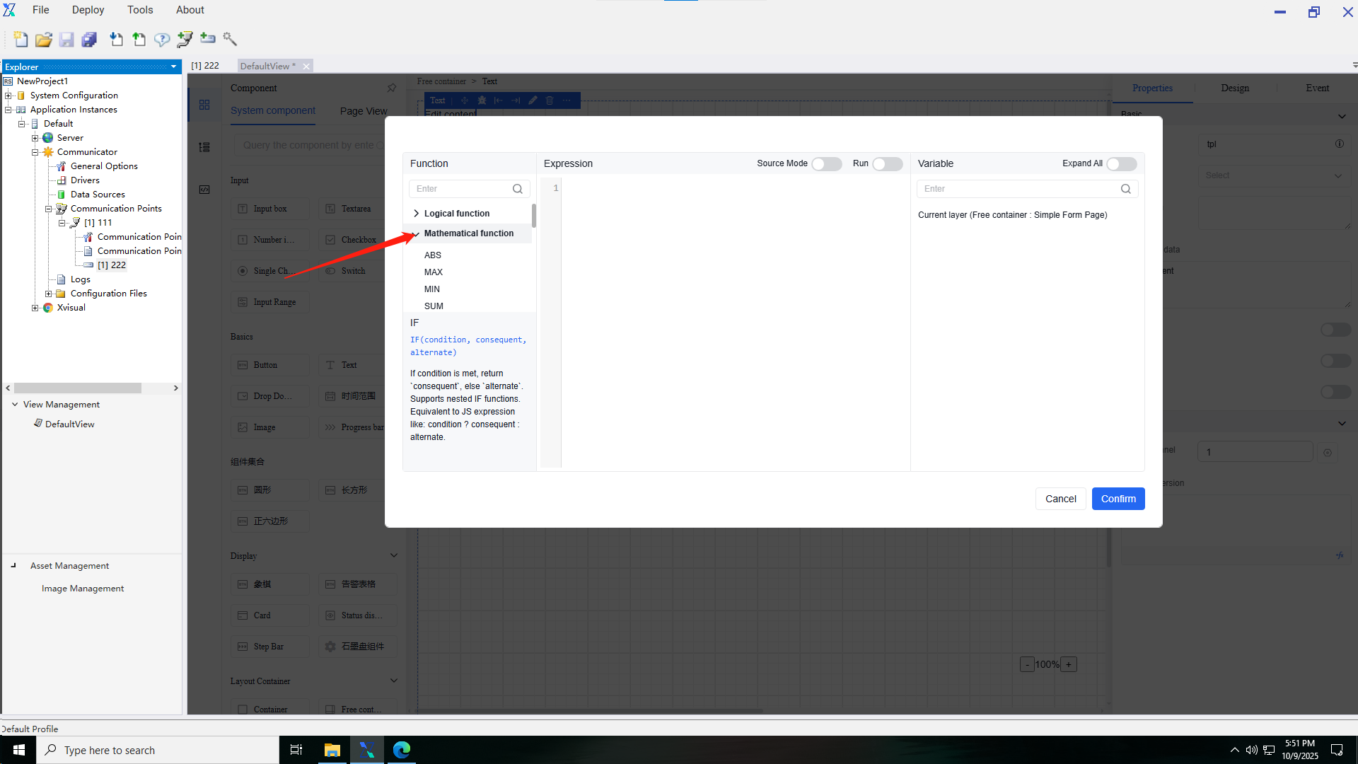The image size is (1358, 764).
Task: Click the new project toolbar icon
Action: point(21,40)
